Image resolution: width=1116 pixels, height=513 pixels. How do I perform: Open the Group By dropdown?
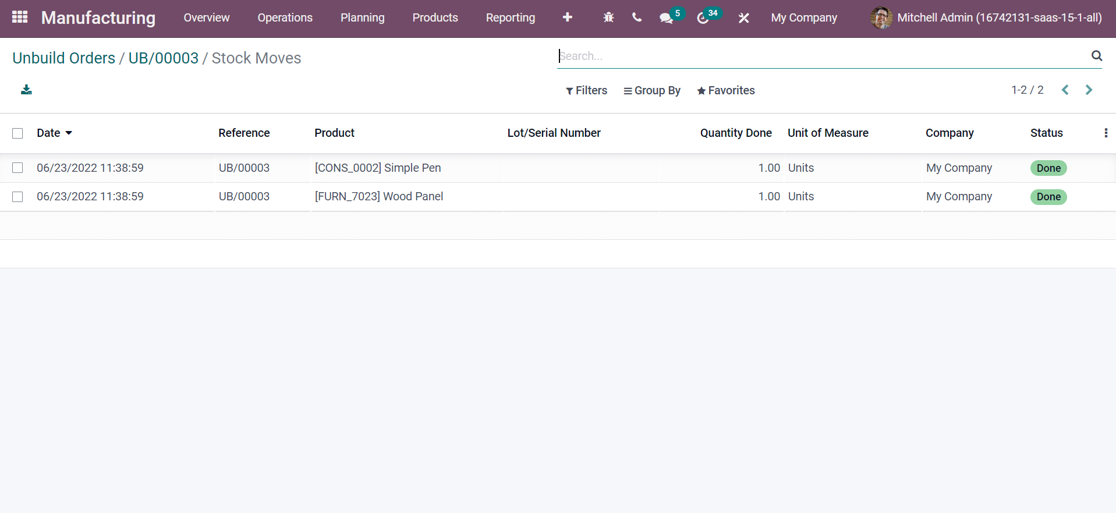click(x=652, y=90)
